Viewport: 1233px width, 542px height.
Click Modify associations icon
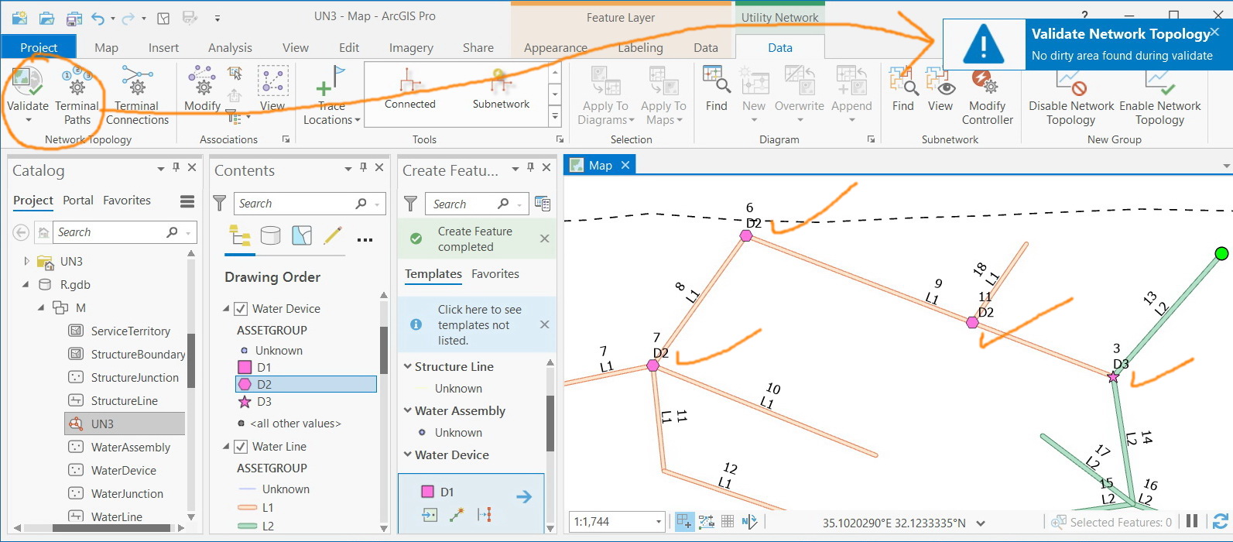tap(202, 81)
